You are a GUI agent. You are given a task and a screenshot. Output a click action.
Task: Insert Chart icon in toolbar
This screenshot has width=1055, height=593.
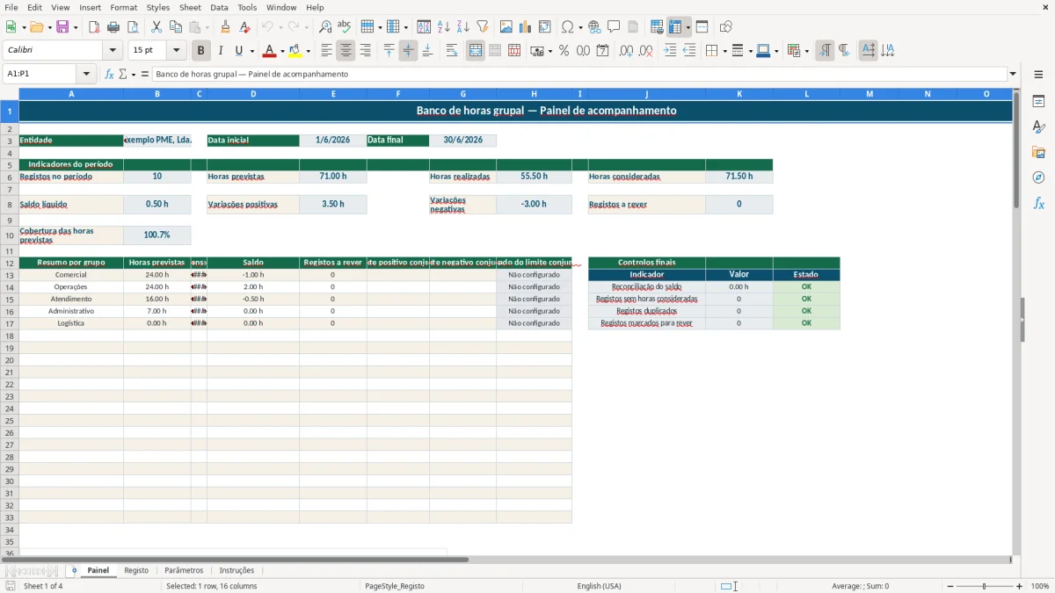click(525, 27)
